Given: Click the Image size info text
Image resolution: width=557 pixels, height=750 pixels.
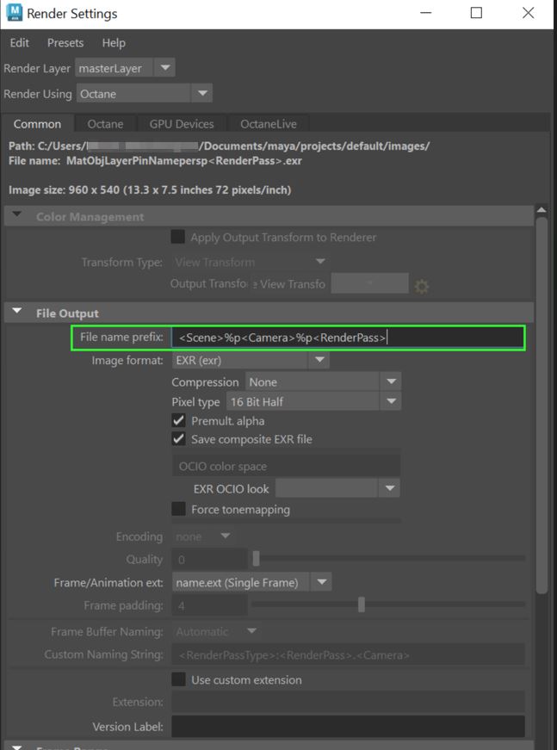Looking at the screenshot, I should pyautogui.click(x=150, y=190).
